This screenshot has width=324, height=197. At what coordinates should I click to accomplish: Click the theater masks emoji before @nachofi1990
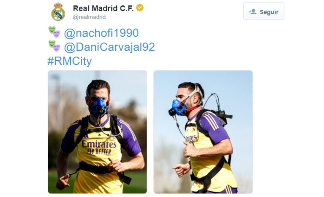coord(54,32)
